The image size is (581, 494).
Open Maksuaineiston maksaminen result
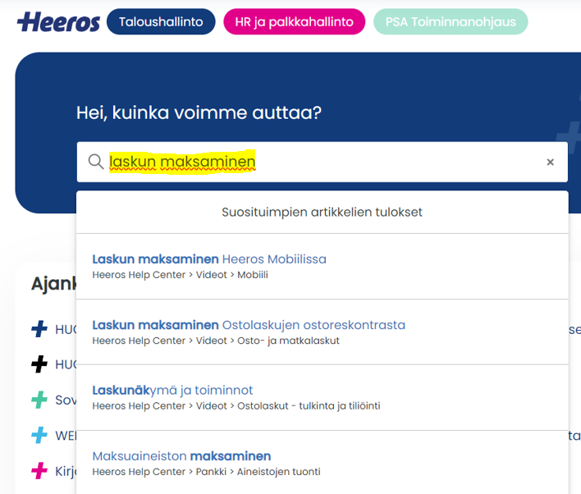point(181,456)
